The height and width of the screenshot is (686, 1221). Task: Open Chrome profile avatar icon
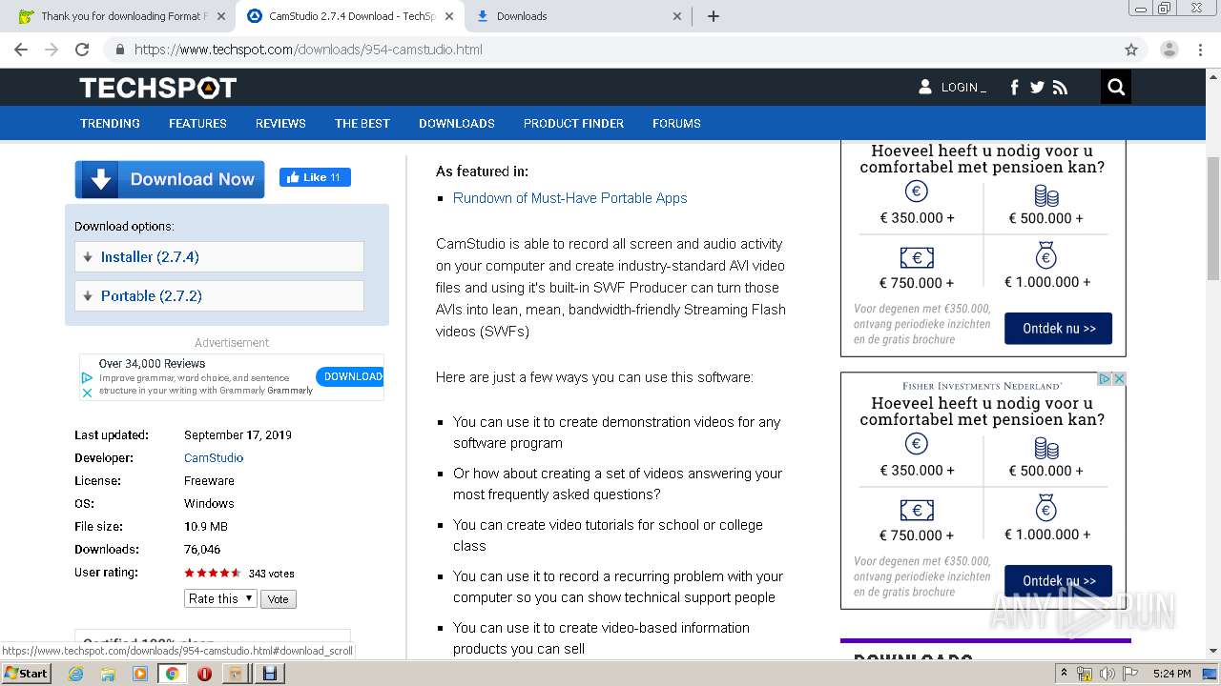[x=1169, y=50]
